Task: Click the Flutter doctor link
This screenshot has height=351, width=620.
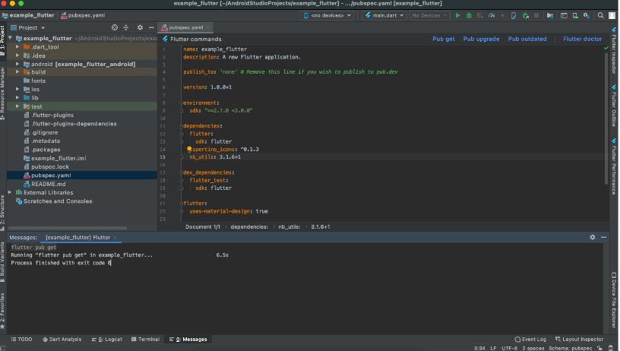Action: (x=582, y=39)
